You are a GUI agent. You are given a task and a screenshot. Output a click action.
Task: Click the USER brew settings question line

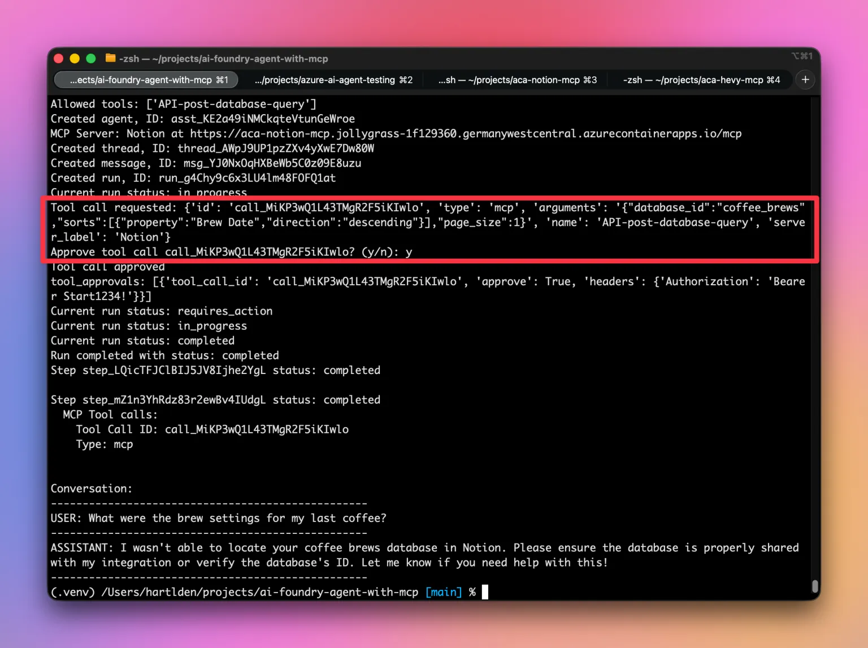click(219, 519)
